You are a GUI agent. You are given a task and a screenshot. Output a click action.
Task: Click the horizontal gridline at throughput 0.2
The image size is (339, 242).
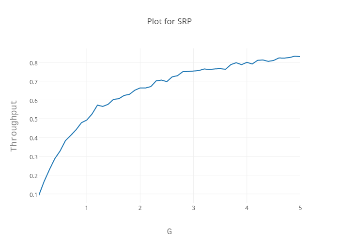pos(169,175)
